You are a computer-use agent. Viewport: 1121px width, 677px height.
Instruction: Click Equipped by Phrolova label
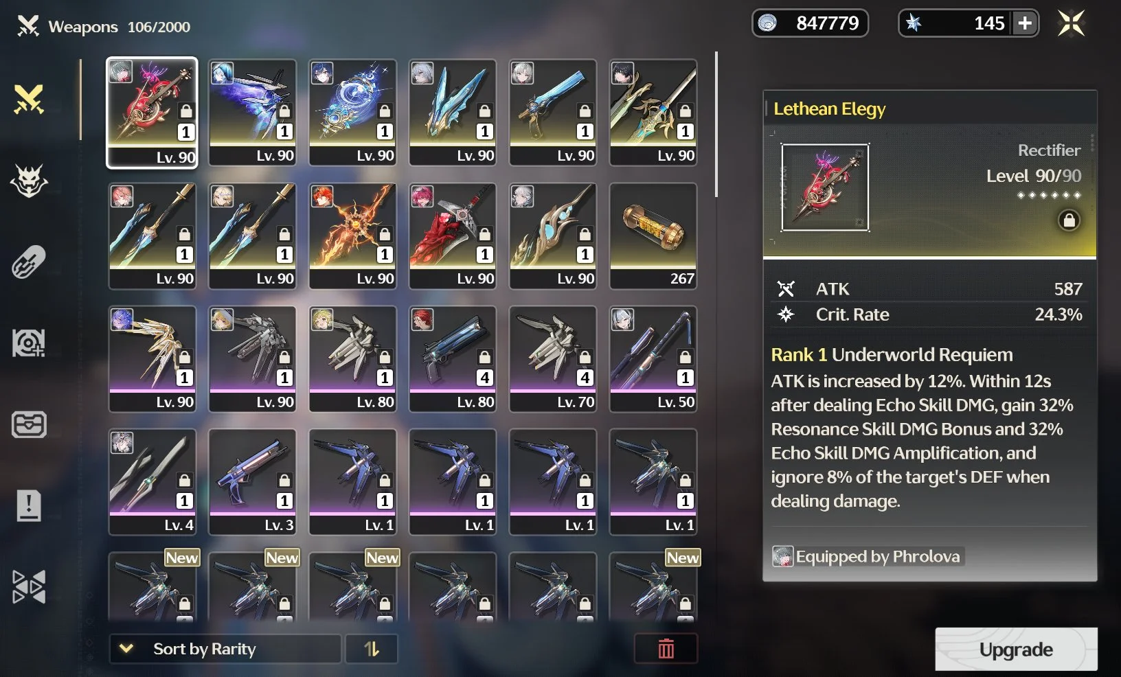point(868,556)
